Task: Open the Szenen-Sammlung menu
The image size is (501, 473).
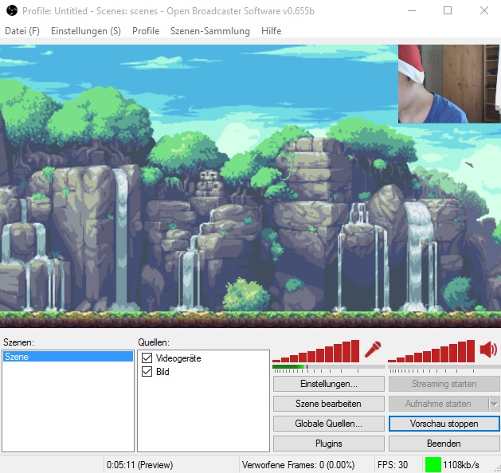Action: pos(210,31)
